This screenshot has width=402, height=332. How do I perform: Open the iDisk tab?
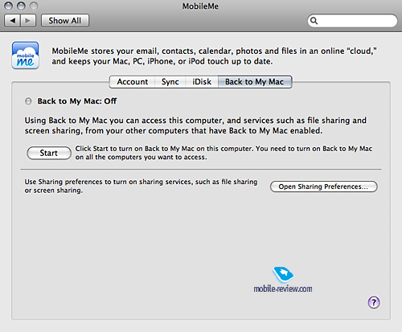(x=202, y=82)
